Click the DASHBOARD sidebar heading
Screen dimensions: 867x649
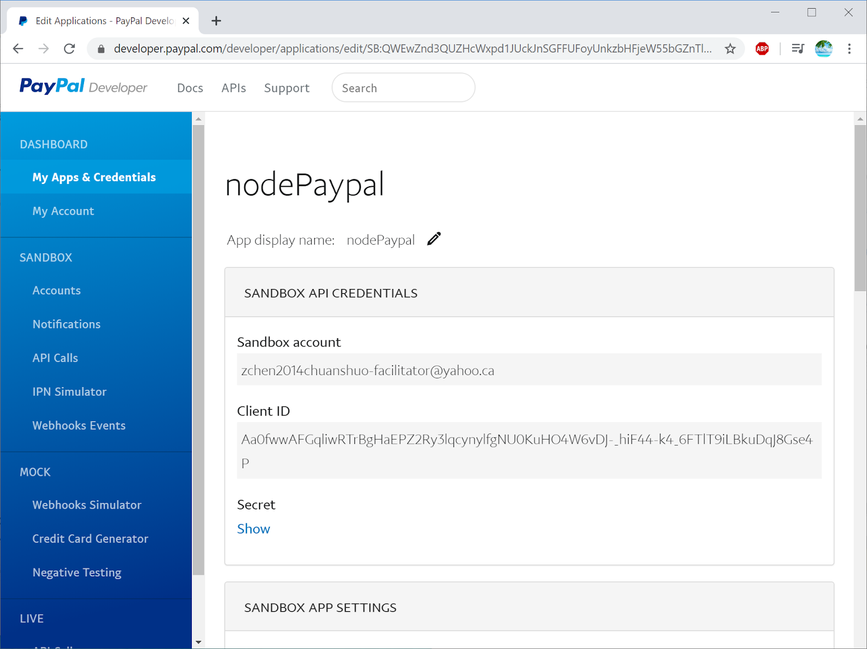tap(54, 145)
